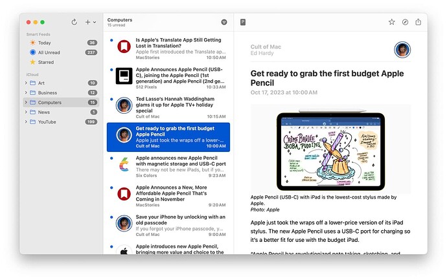Select the Art folder
The width and height of the screenshot is (447, 280).
point(61,83)
